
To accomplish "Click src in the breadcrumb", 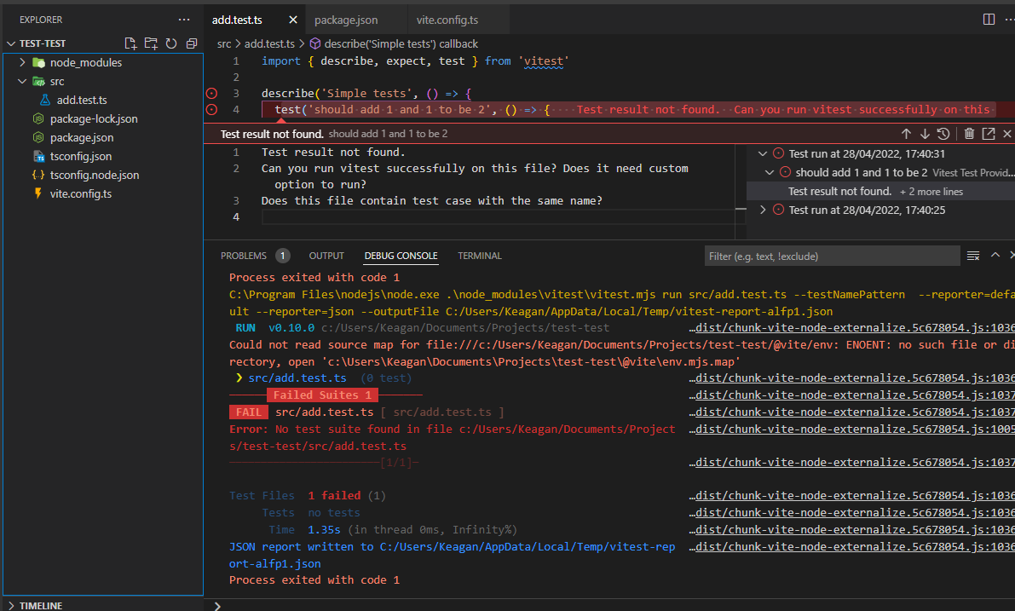I will 224,43.
